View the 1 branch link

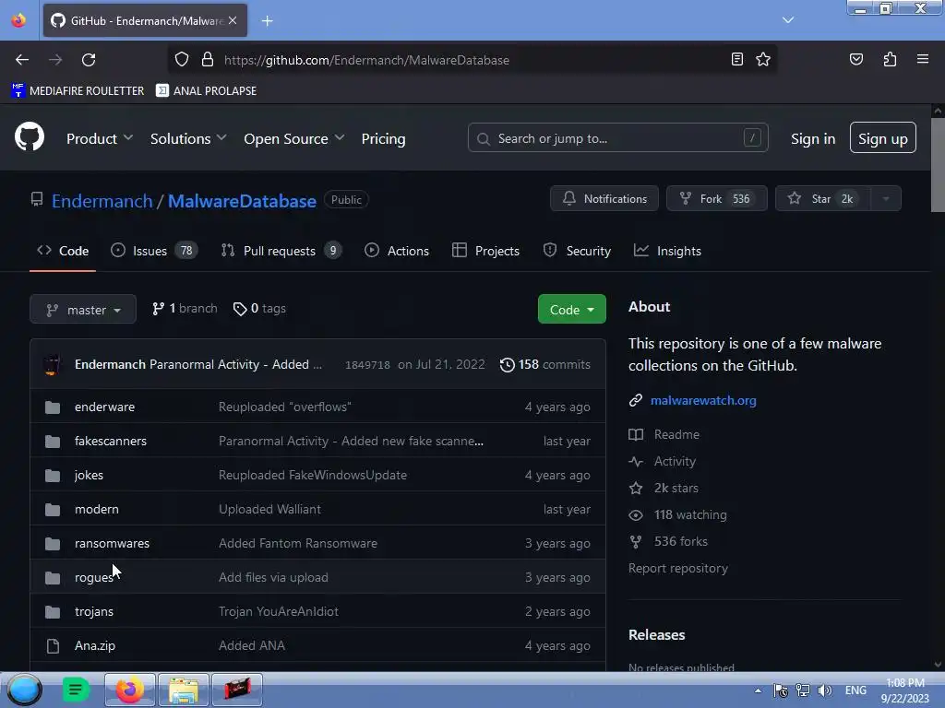[x=185, y=308]
